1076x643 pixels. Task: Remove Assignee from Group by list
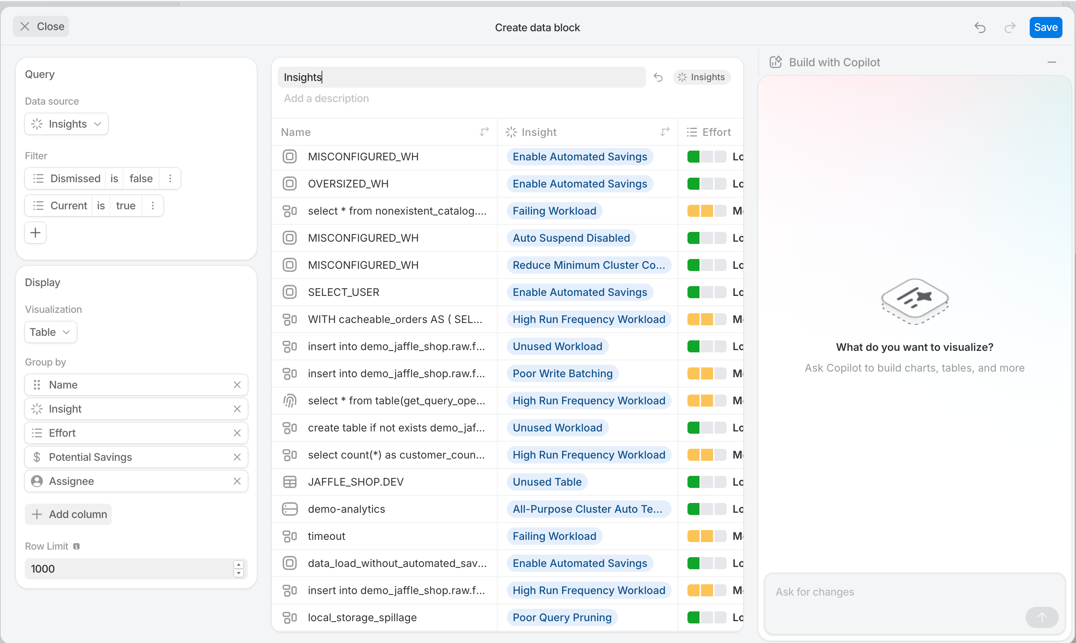pos(237,481)
